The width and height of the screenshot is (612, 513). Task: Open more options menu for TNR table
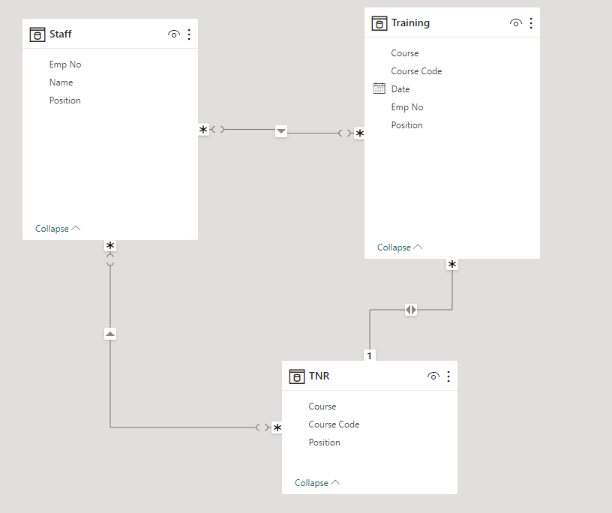pyautogui.click(x=448, y=376)
